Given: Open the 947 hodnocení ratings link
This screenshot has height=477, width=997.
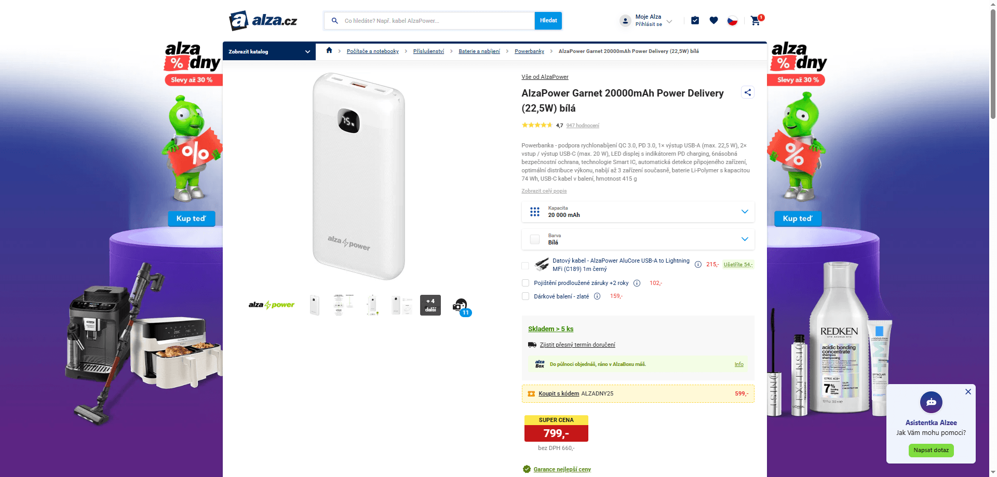Looking at the screenshot, I should [x=582, y=125].
